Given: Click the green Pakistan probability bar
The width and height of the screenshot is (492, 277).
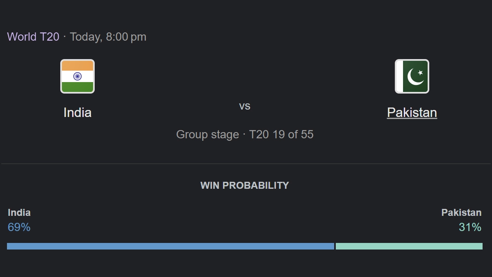Looking at the screenshot, I should pyautogui.click(x=409, y=246).
